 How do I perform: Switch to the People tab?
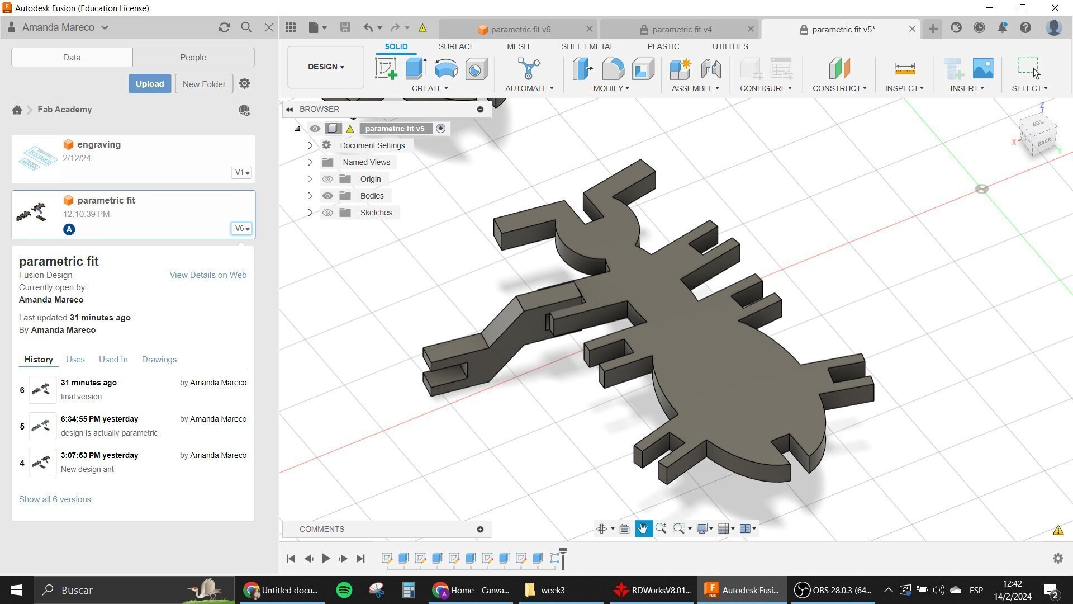193,58
